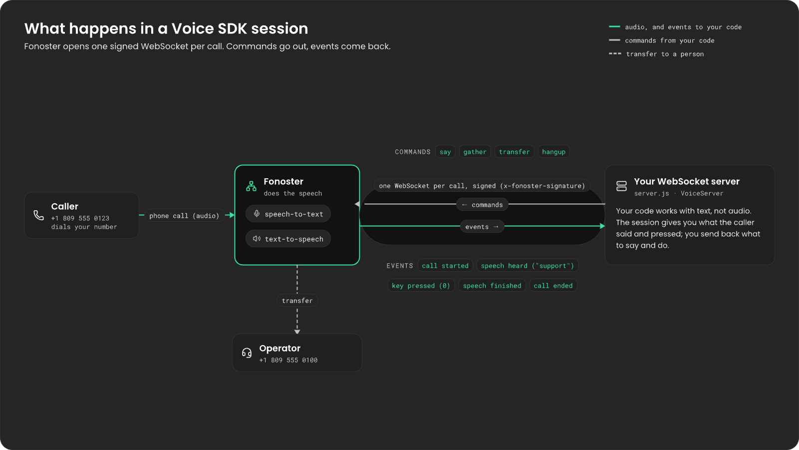Click the text-to-speech pill
This screenshot has width=799, height=450.
tap(288, 239)
